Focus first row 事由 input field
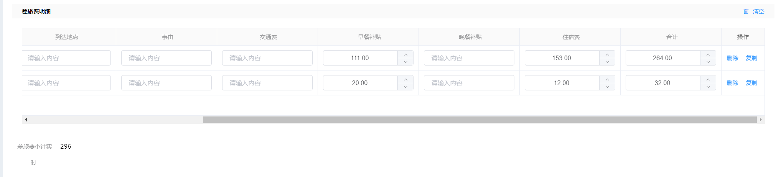The image size is (781, 177). [166, 58]
